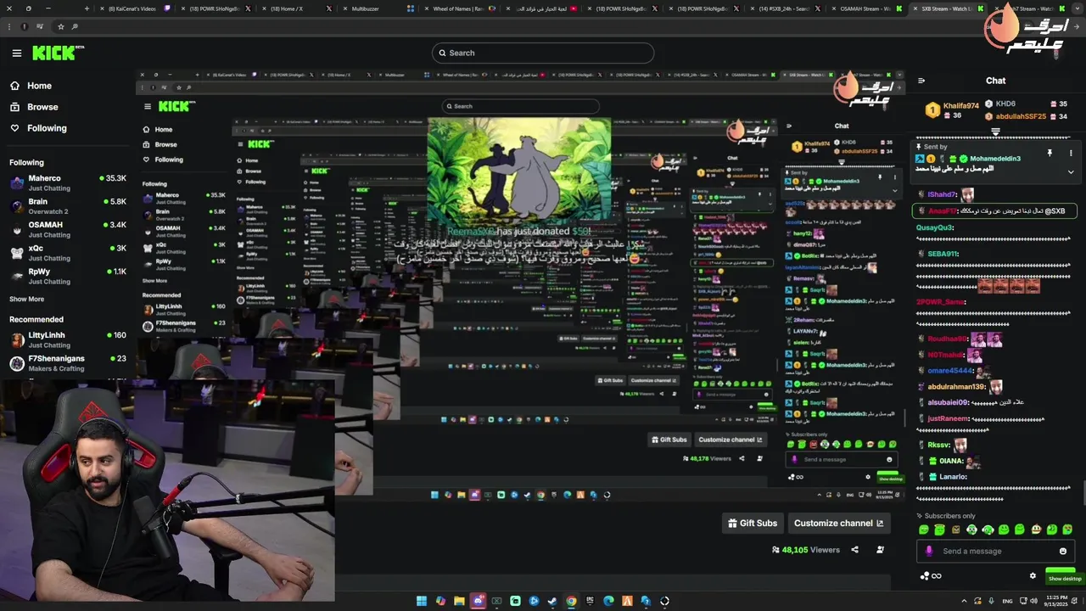This screenshot has width=1086, height=611.
Task: Show hidden system tray icons chevron
Action: [x=964, y=601]
